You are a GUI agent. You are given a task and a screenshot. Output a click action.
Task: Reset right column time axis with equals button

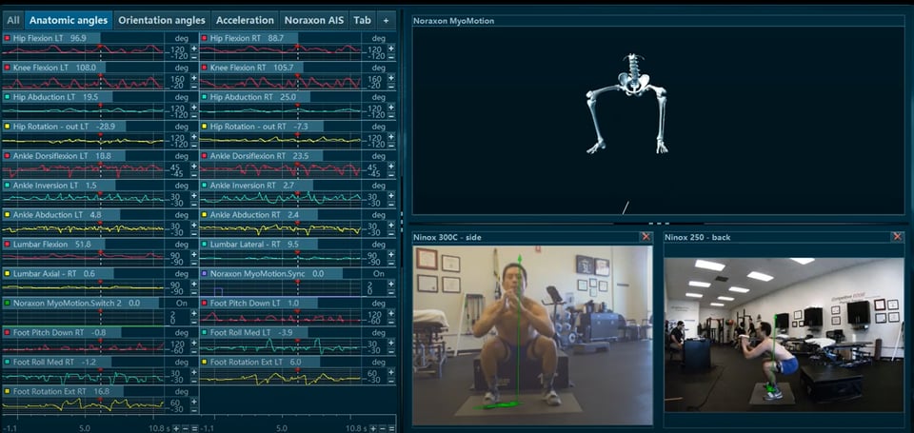(391, 428)
